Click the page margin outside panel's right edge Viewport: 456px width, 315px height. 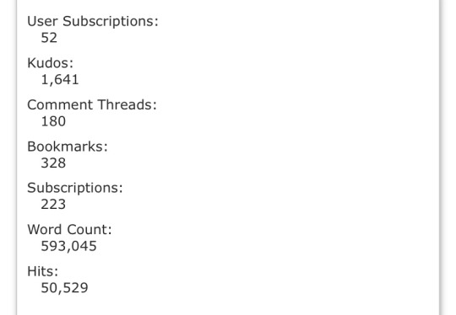pos(449,157)
